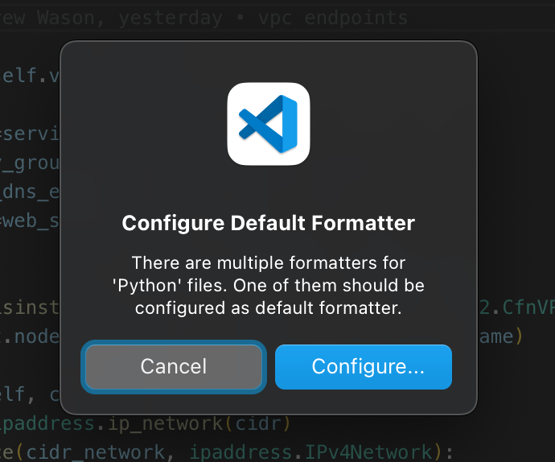Screen dimensions: 555x462
Task: Click the Visual Studio Code logo icon
Action: point(269,124)
